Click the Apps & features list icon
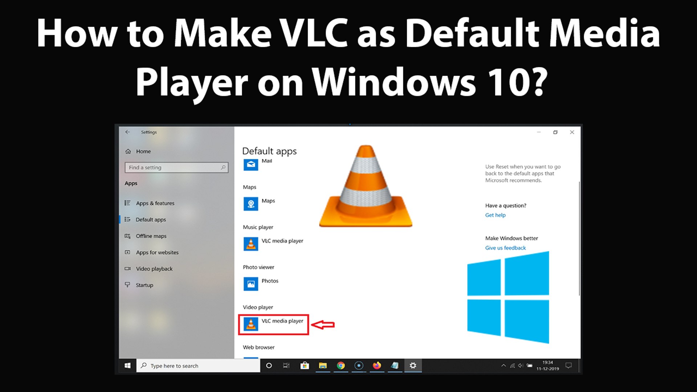The width and height of the screenshot is (697, 392). (127, 203)
